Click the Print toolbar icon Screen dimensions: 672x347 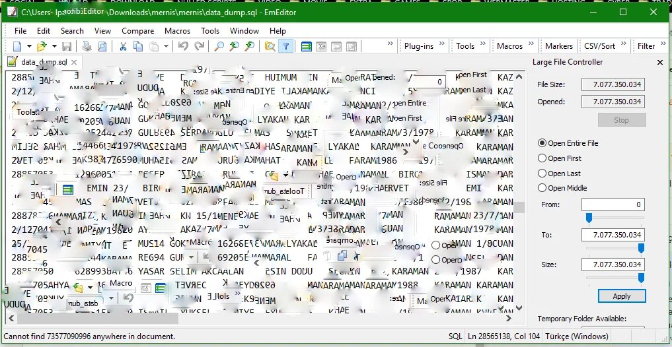click(87, 46)
